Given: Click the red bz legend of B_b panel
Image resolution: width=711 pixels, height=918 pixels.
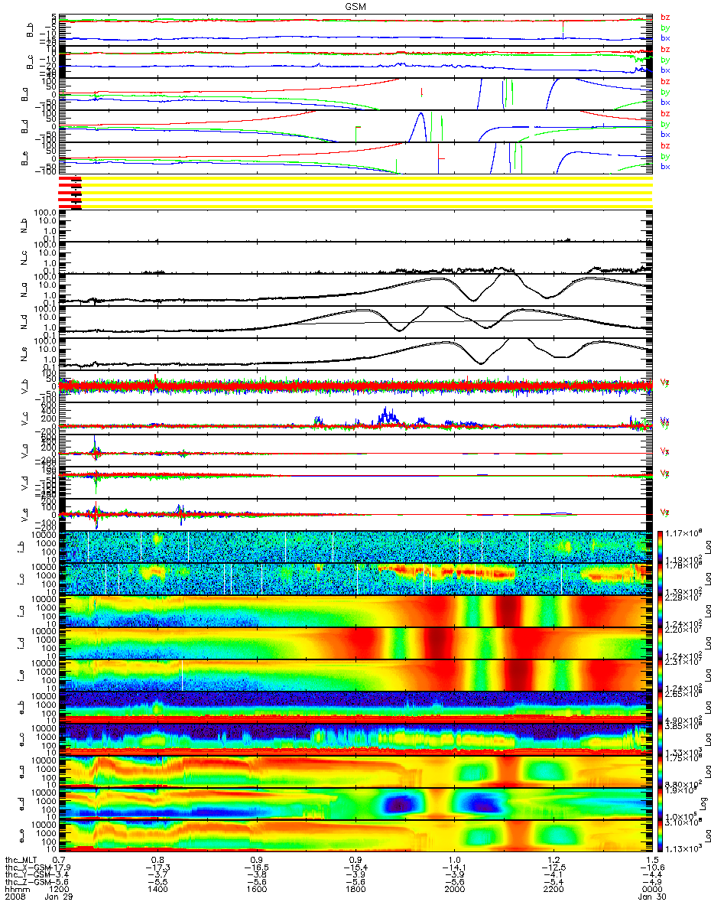Looking at the screenshot, I should (x=665, y=17).
